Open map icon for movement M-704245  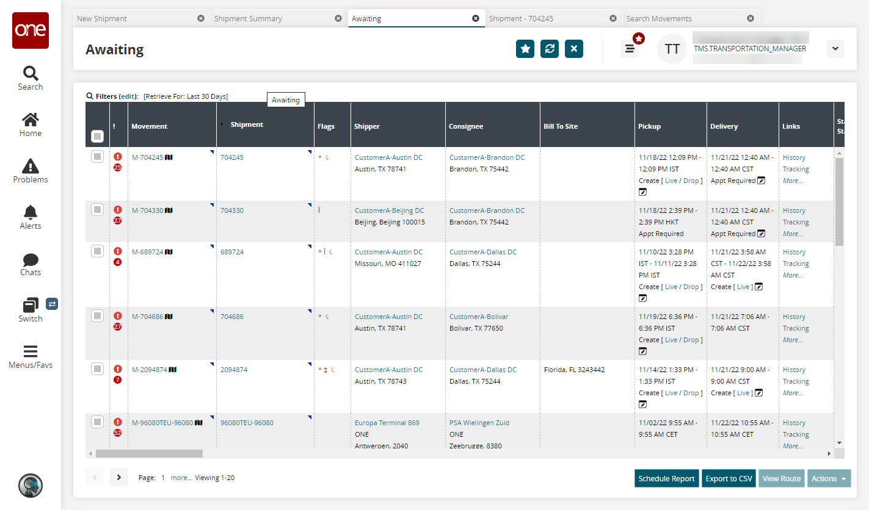pos(169,157)
